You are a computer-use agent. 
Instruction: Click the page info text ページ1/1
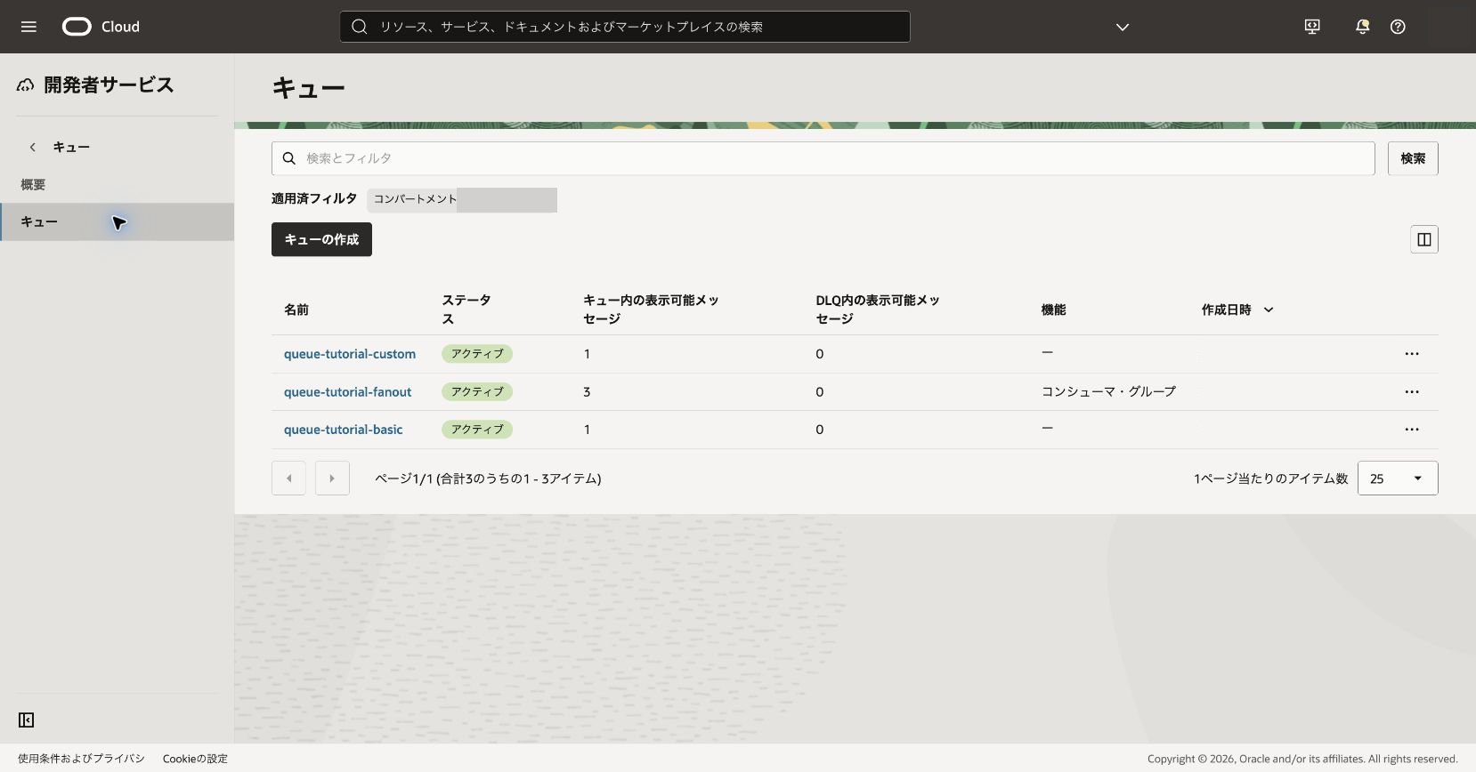point(403,478)
